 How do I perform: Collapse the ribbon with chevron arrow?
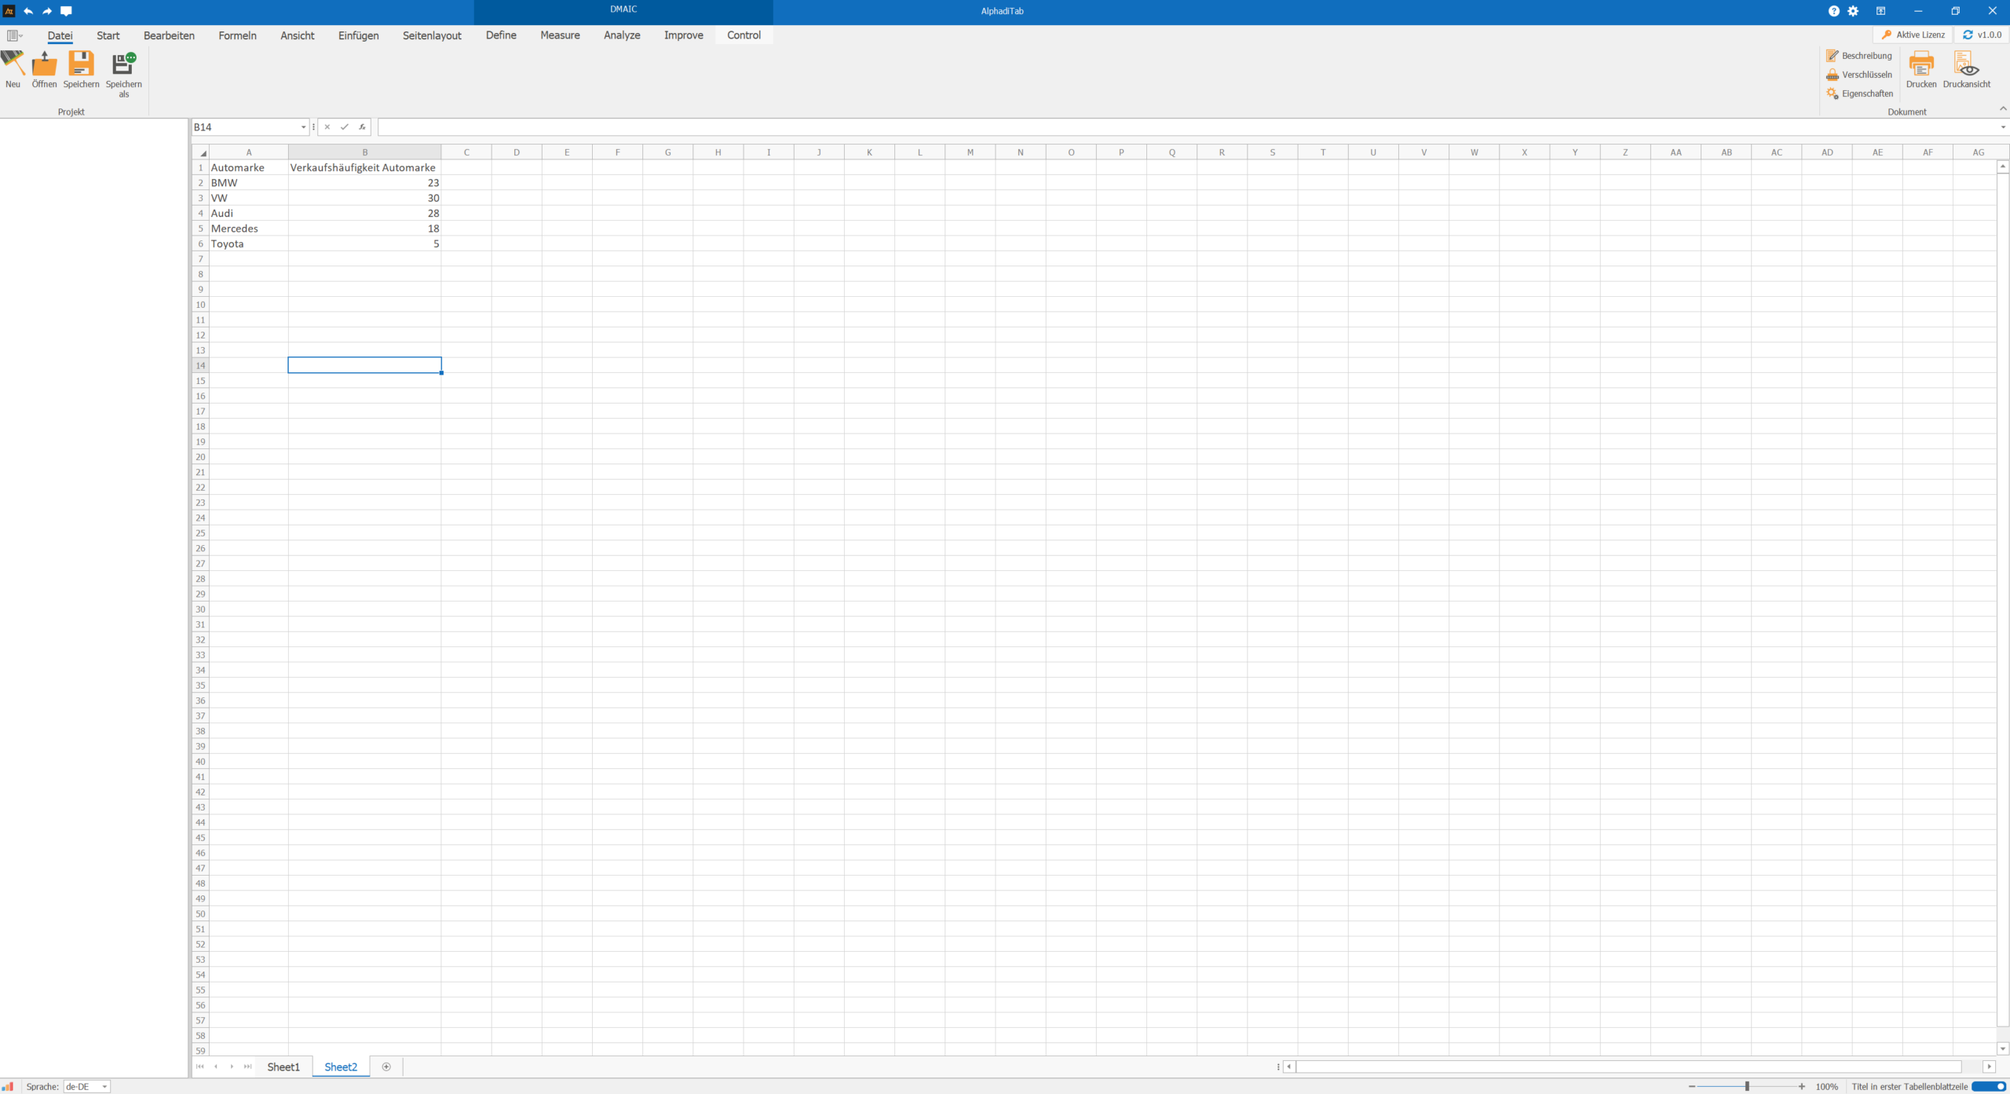point(2002,109)
